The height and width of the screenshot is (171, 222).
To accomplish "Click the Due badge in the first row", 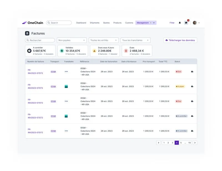I will [178, 72].
